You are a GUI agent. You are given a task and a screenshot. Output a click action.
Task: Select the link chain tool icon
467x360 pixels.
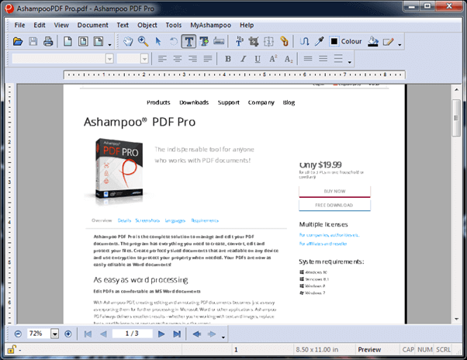click(284, 41)
